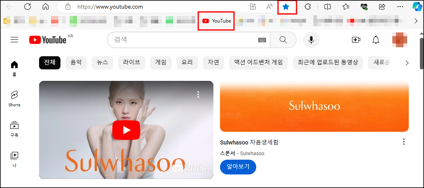Start Read aloud from address bar
424x188 pixels.
[269, 7]
